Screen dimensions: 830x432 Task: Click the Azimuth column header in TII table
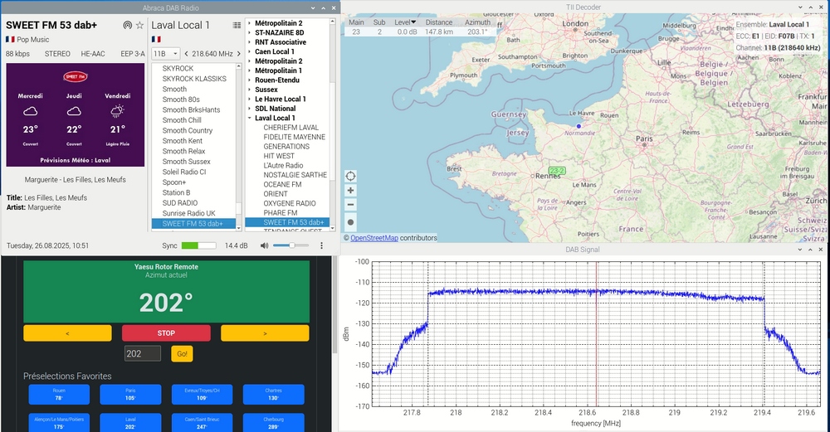pos(477,22)
